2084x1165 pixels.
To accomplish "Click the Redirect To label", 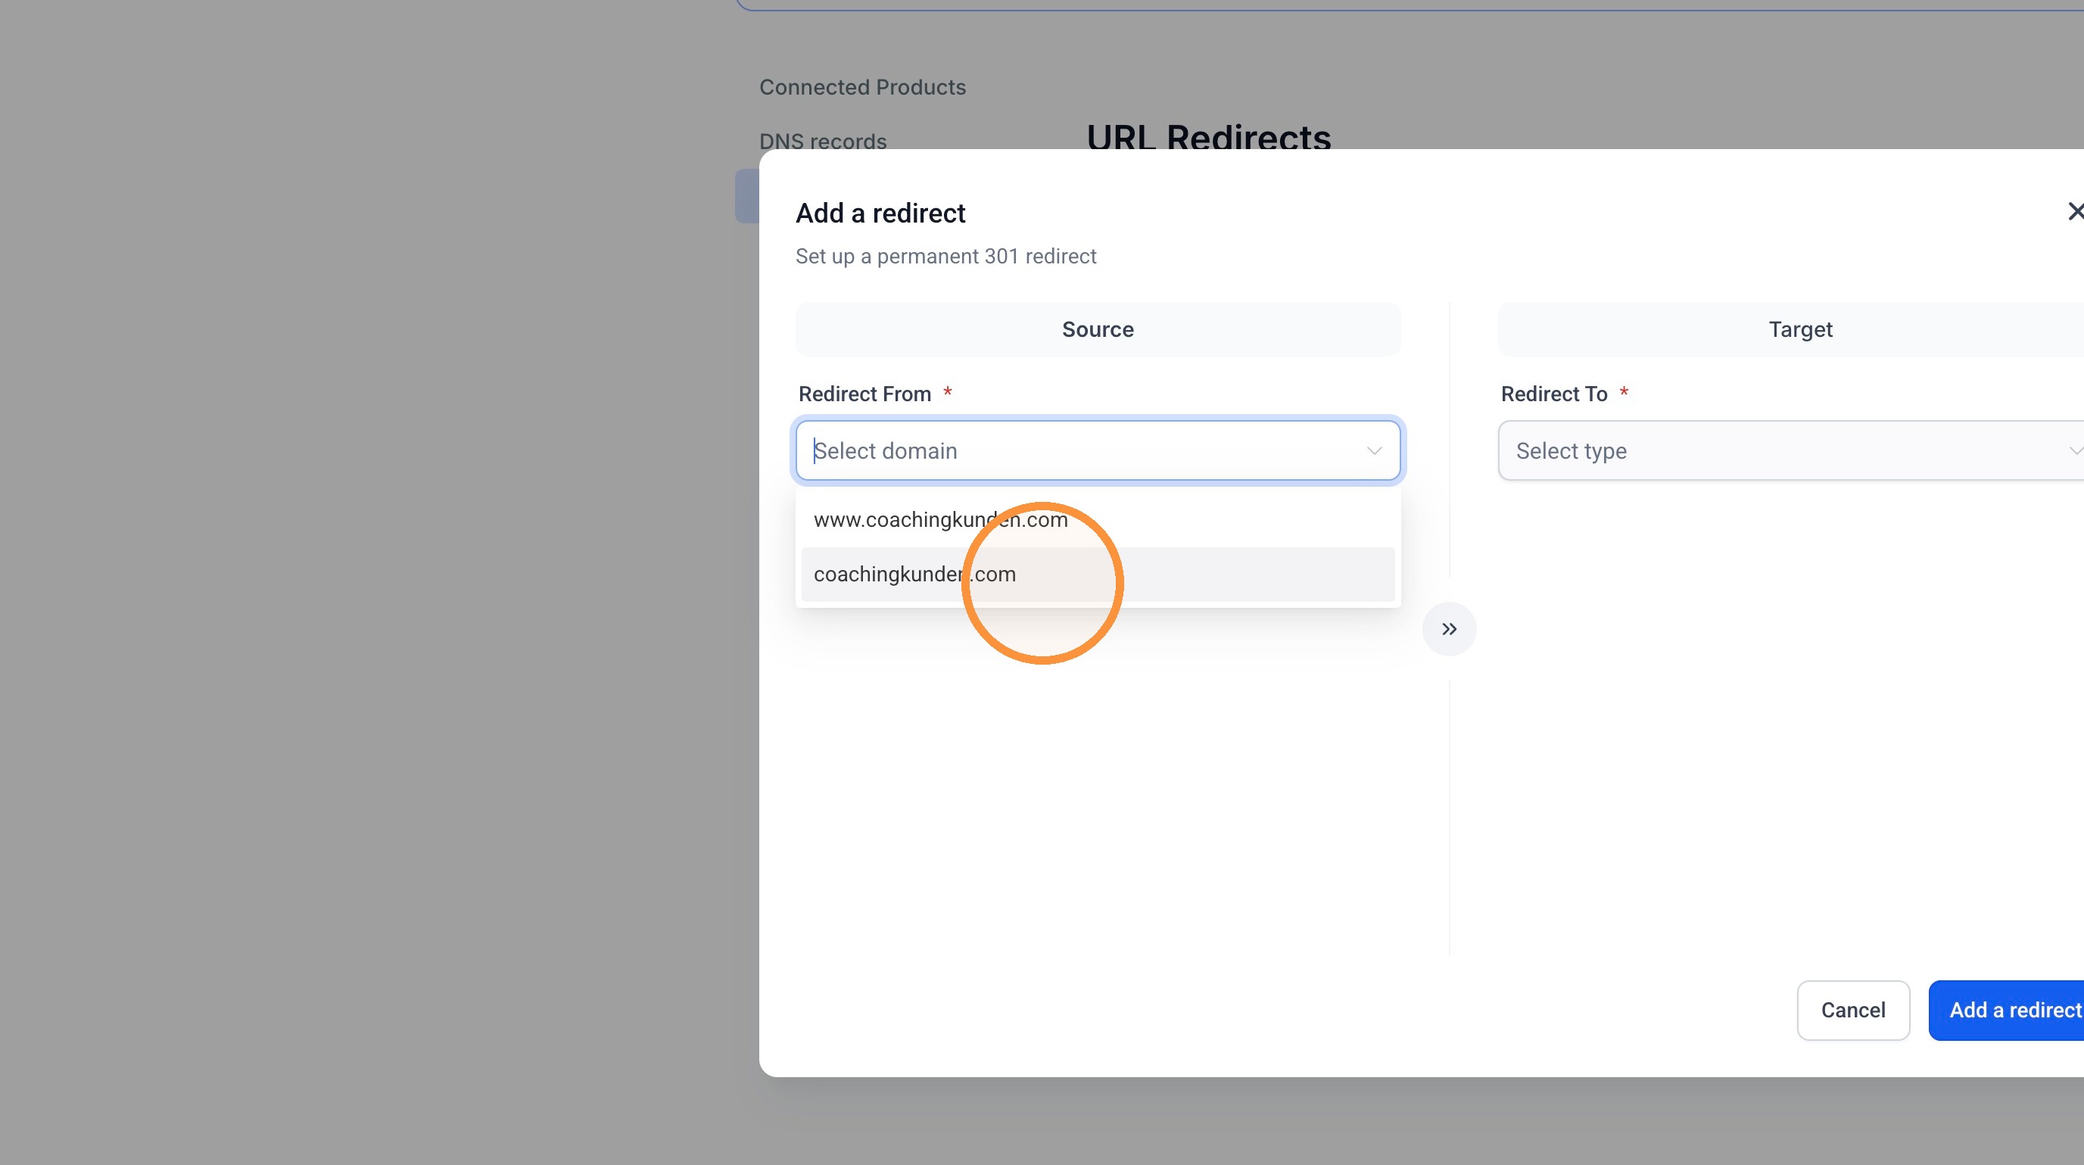I will (1554, 394).
